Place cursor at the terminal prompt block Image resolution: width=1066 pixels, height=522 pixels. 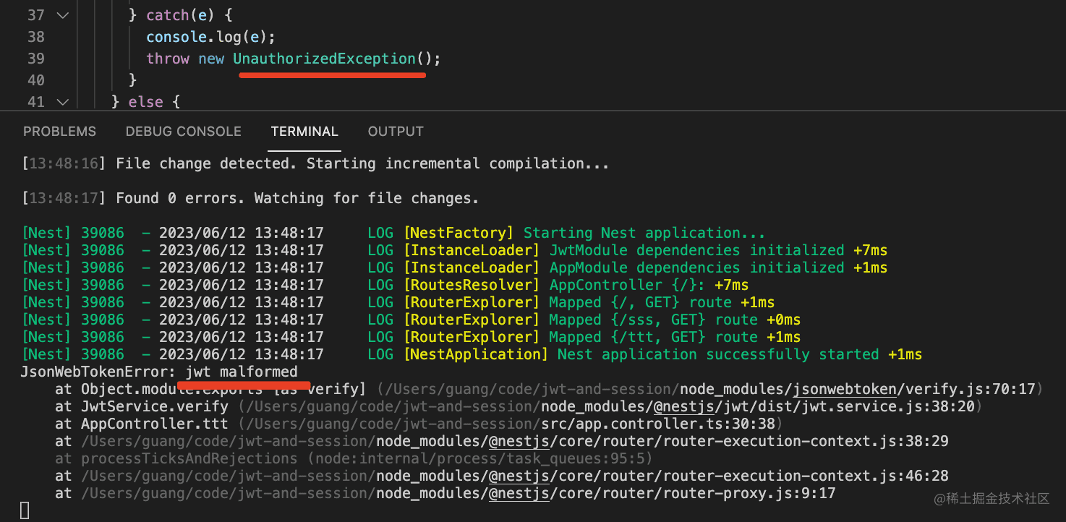pyautogui.click(x=25, y=510)
